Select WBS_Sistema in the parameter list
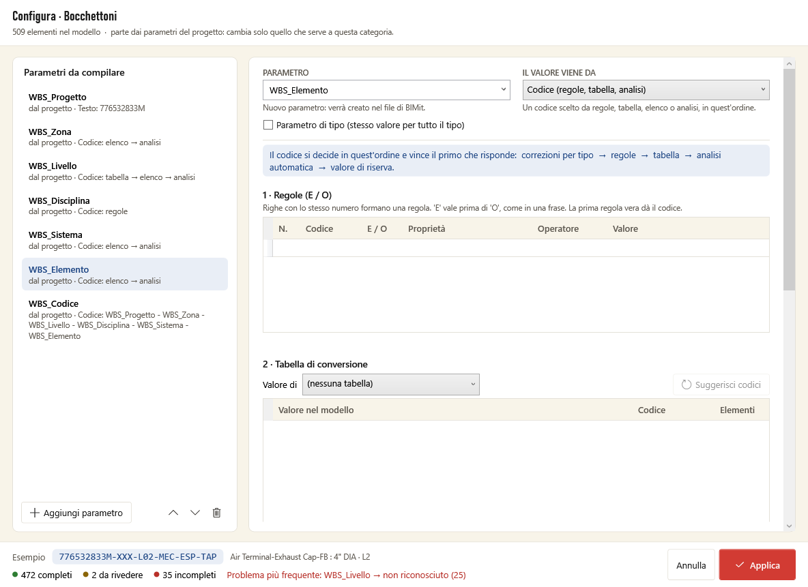Screen dimensions: 808x587 (x=125, y=241)
